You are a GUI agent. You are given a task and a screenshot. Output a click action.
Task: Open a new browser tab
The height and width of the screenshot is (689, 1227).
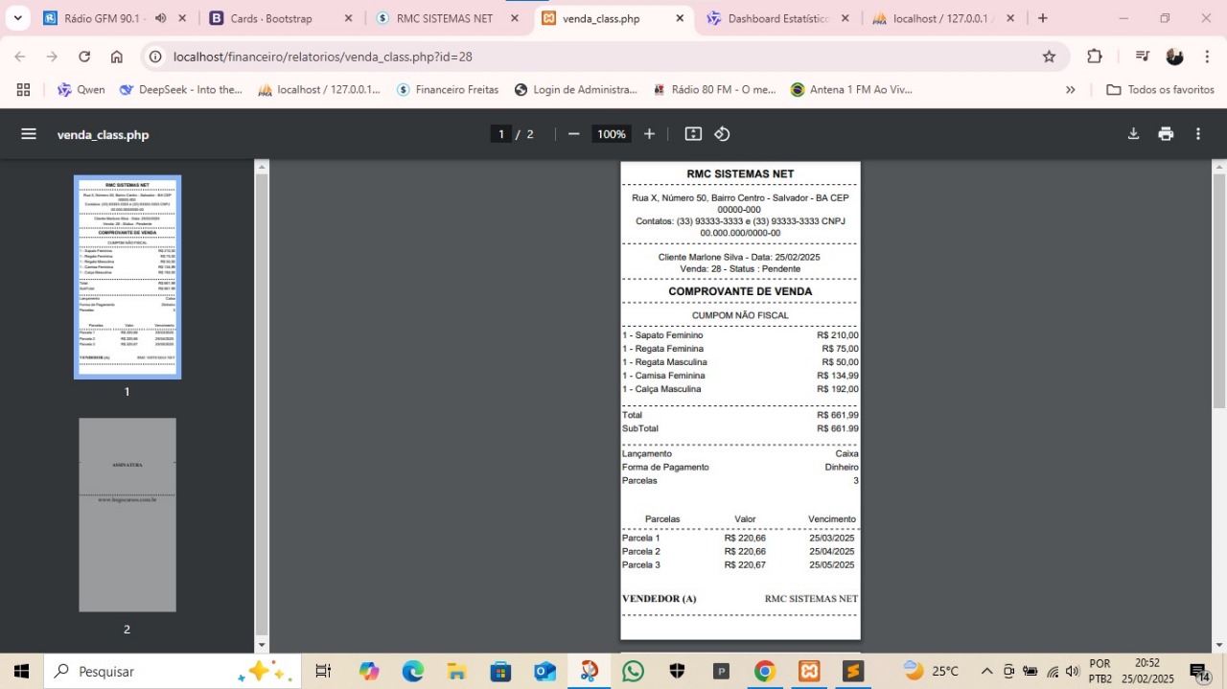tap(1043, 18)
